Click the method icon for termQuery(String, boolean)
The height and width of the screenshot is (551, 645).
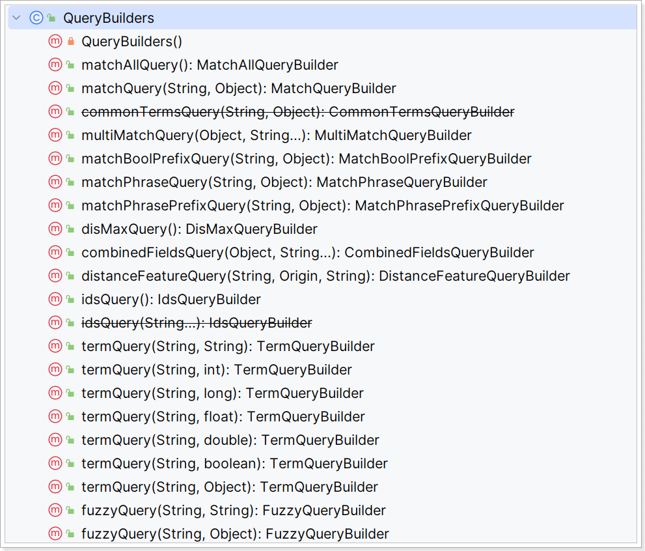click(55, 463)
